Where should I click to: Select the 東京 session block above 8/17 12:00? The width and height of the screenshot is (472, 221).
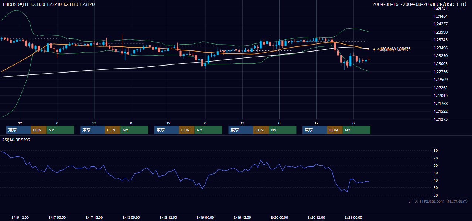[x=93, y=130]
